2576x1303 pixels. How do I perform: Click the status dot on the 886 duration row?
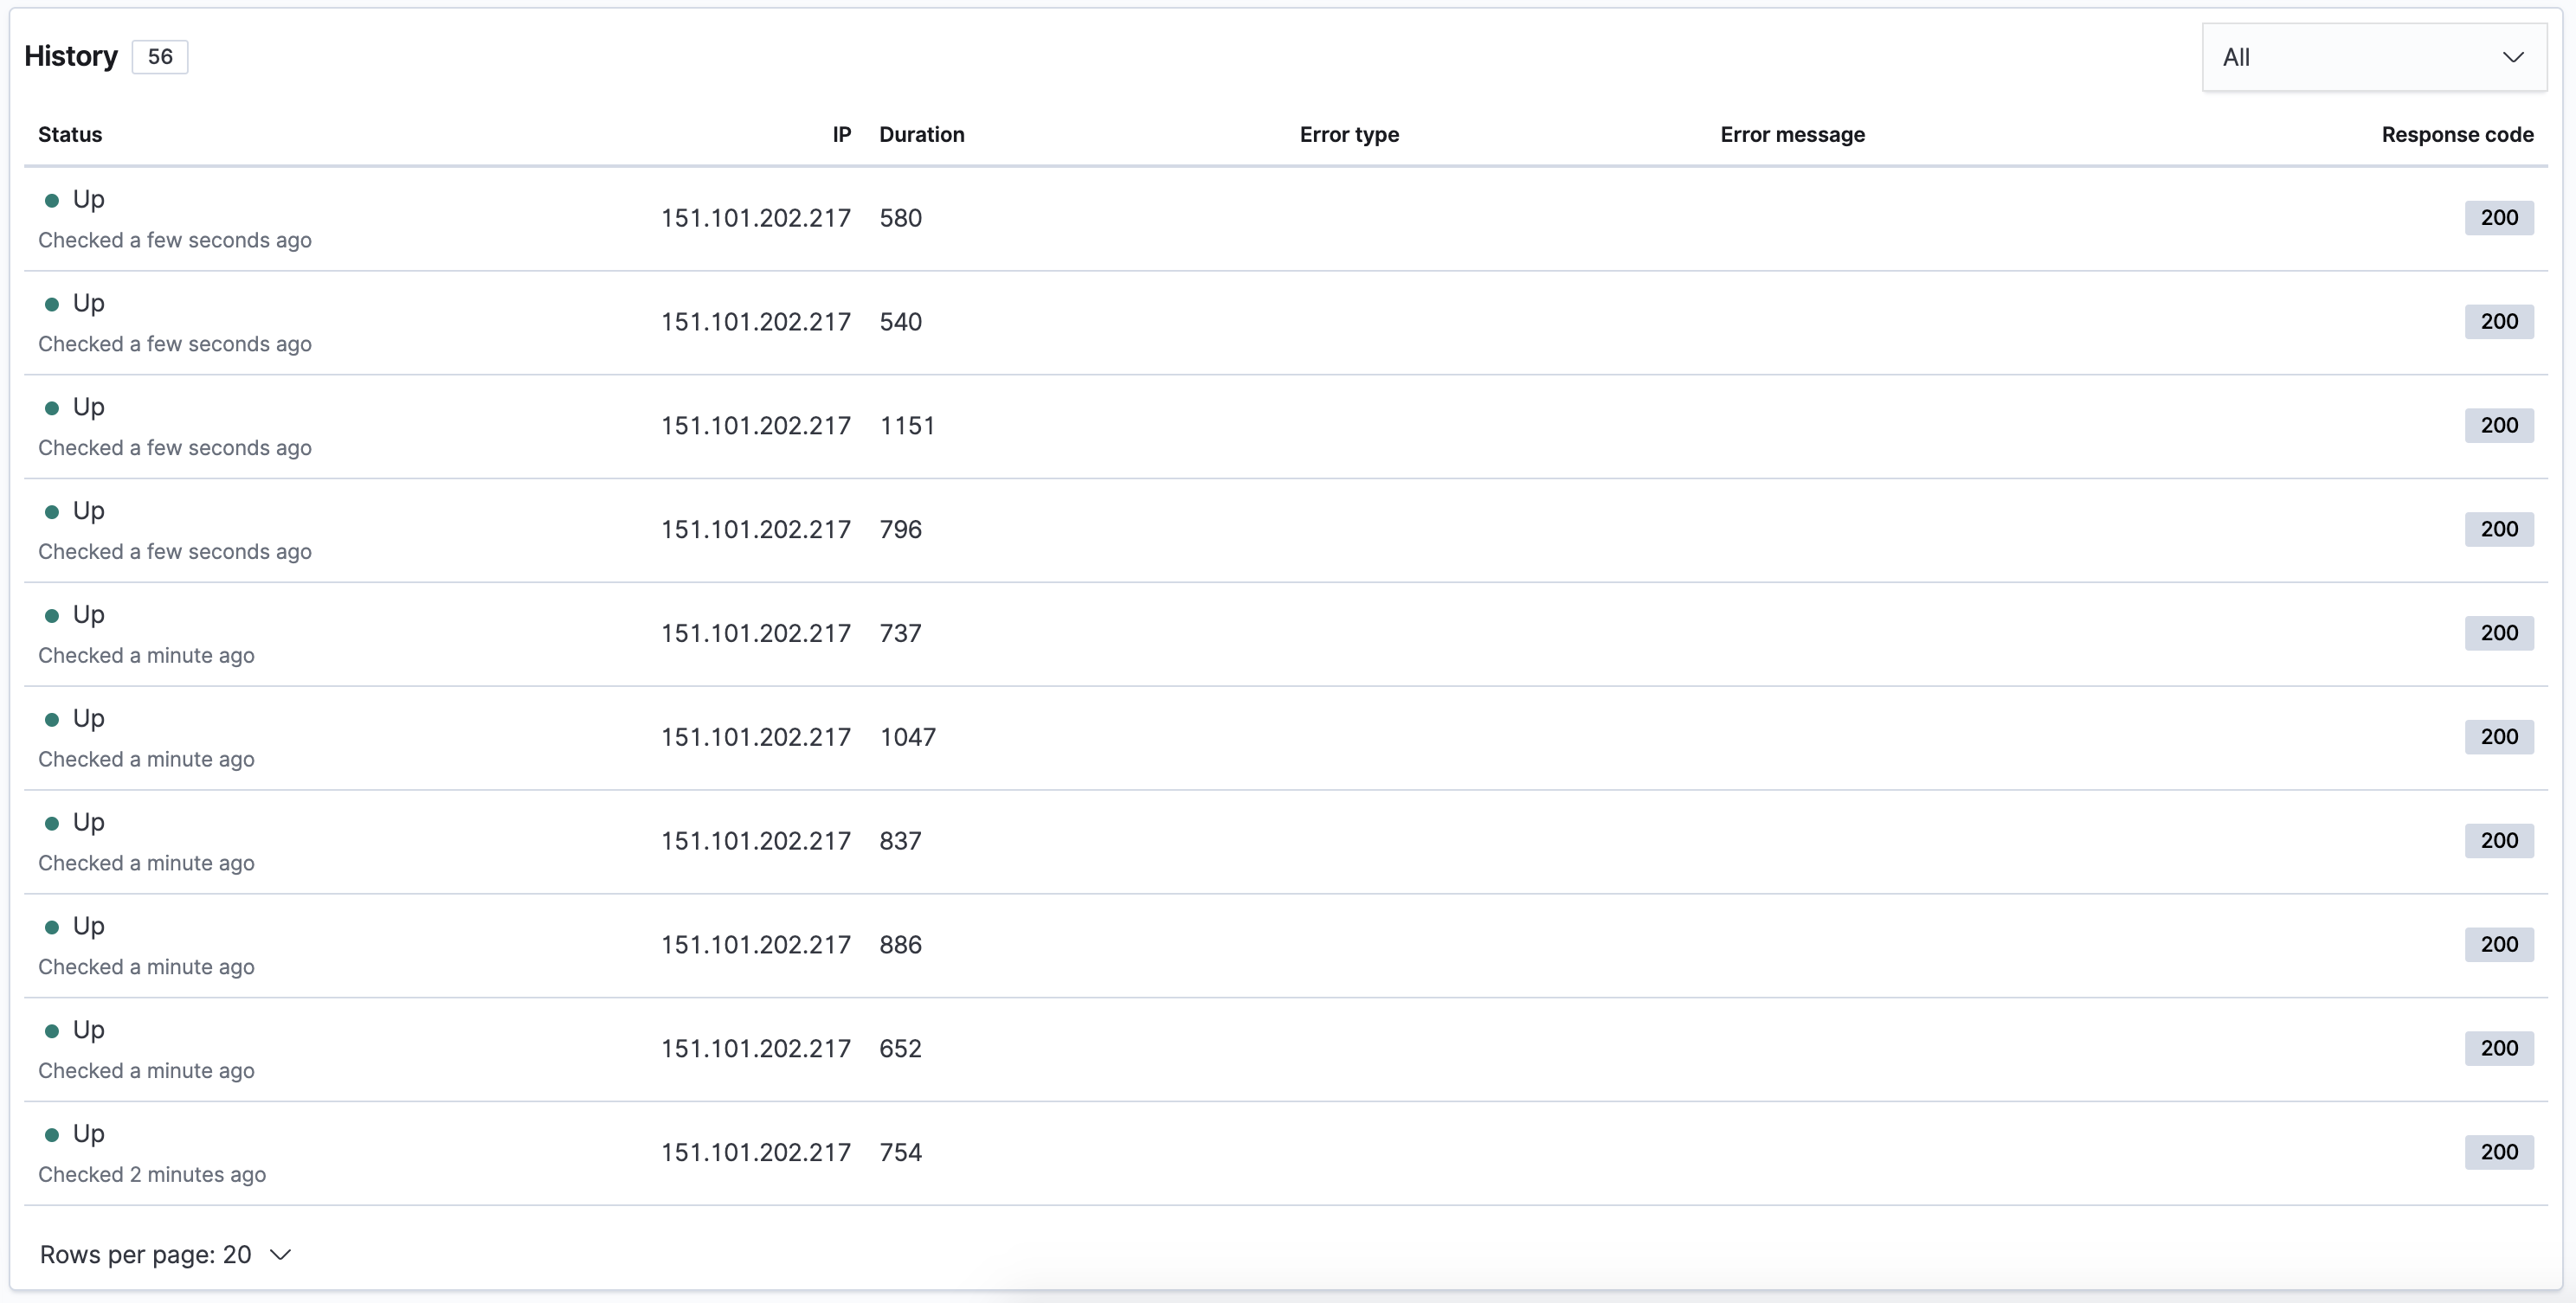point(53,927)
